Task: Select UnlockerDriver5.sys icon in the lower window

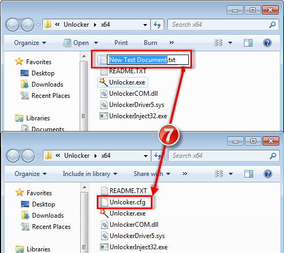Action: (104, 236)
